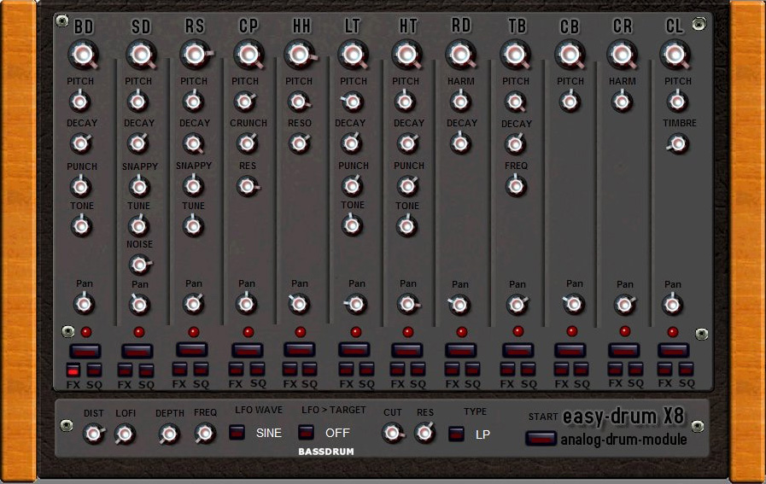Click the CP RES knob
Image resolution: width=766 pixels, height=484 pixels.
tap(247, 186)
